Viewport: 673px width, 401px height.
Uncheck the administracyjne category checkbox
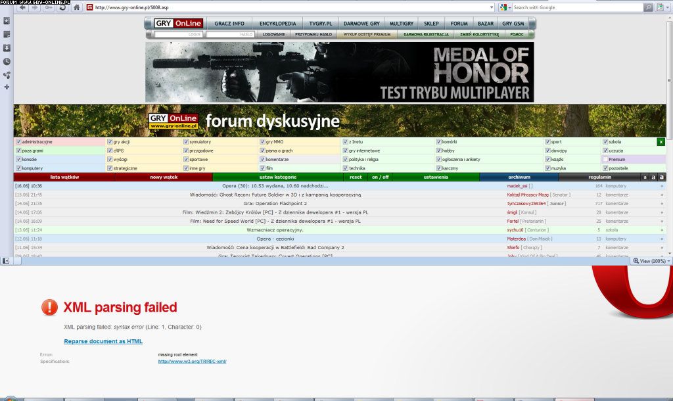pos(18,142)
